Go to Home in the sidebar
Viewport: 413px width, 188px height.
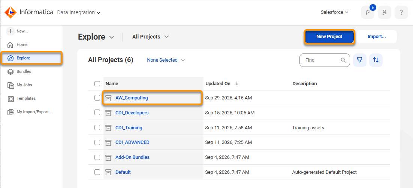[22, 44]
